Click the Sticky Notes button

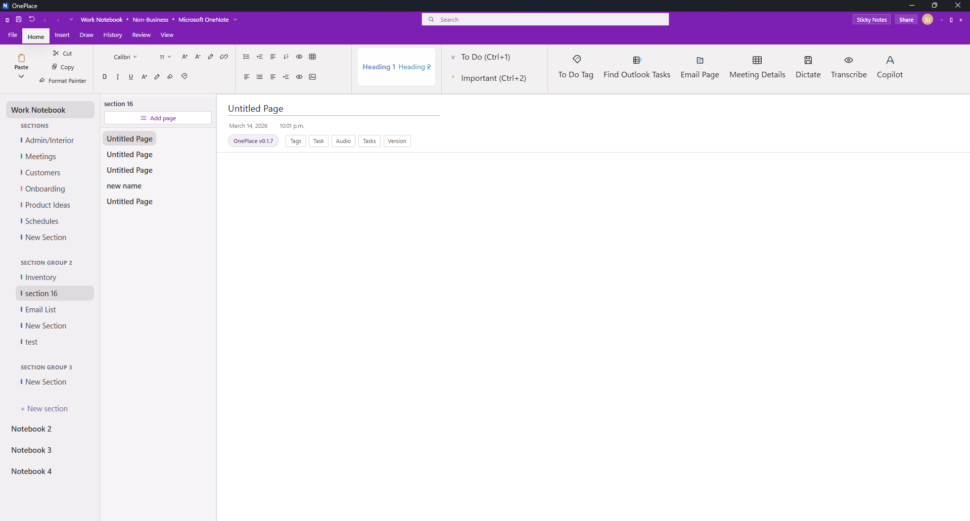coord(871,20)
